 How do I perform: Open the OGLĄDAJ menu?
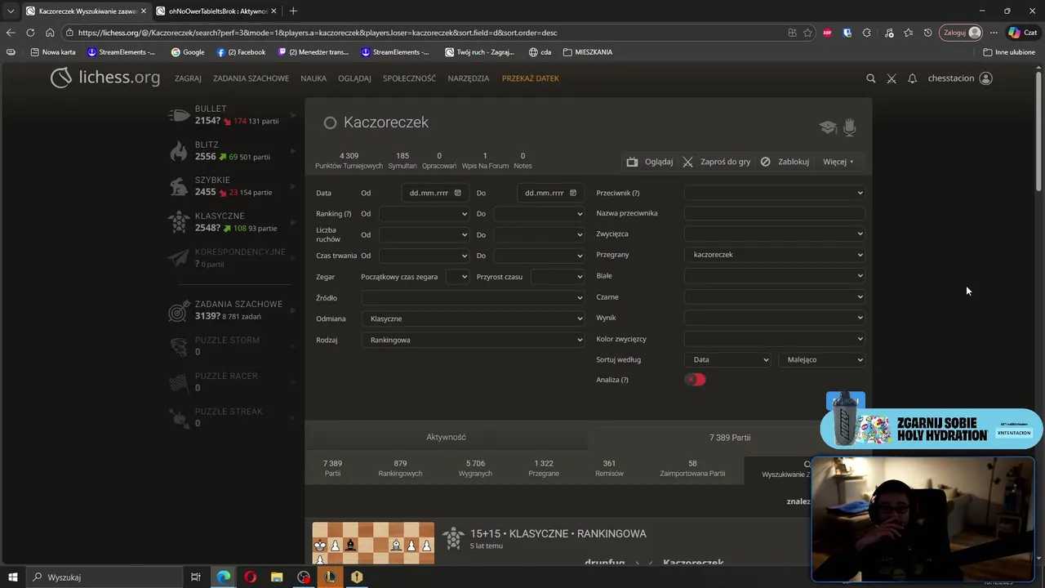click(354, 78)
